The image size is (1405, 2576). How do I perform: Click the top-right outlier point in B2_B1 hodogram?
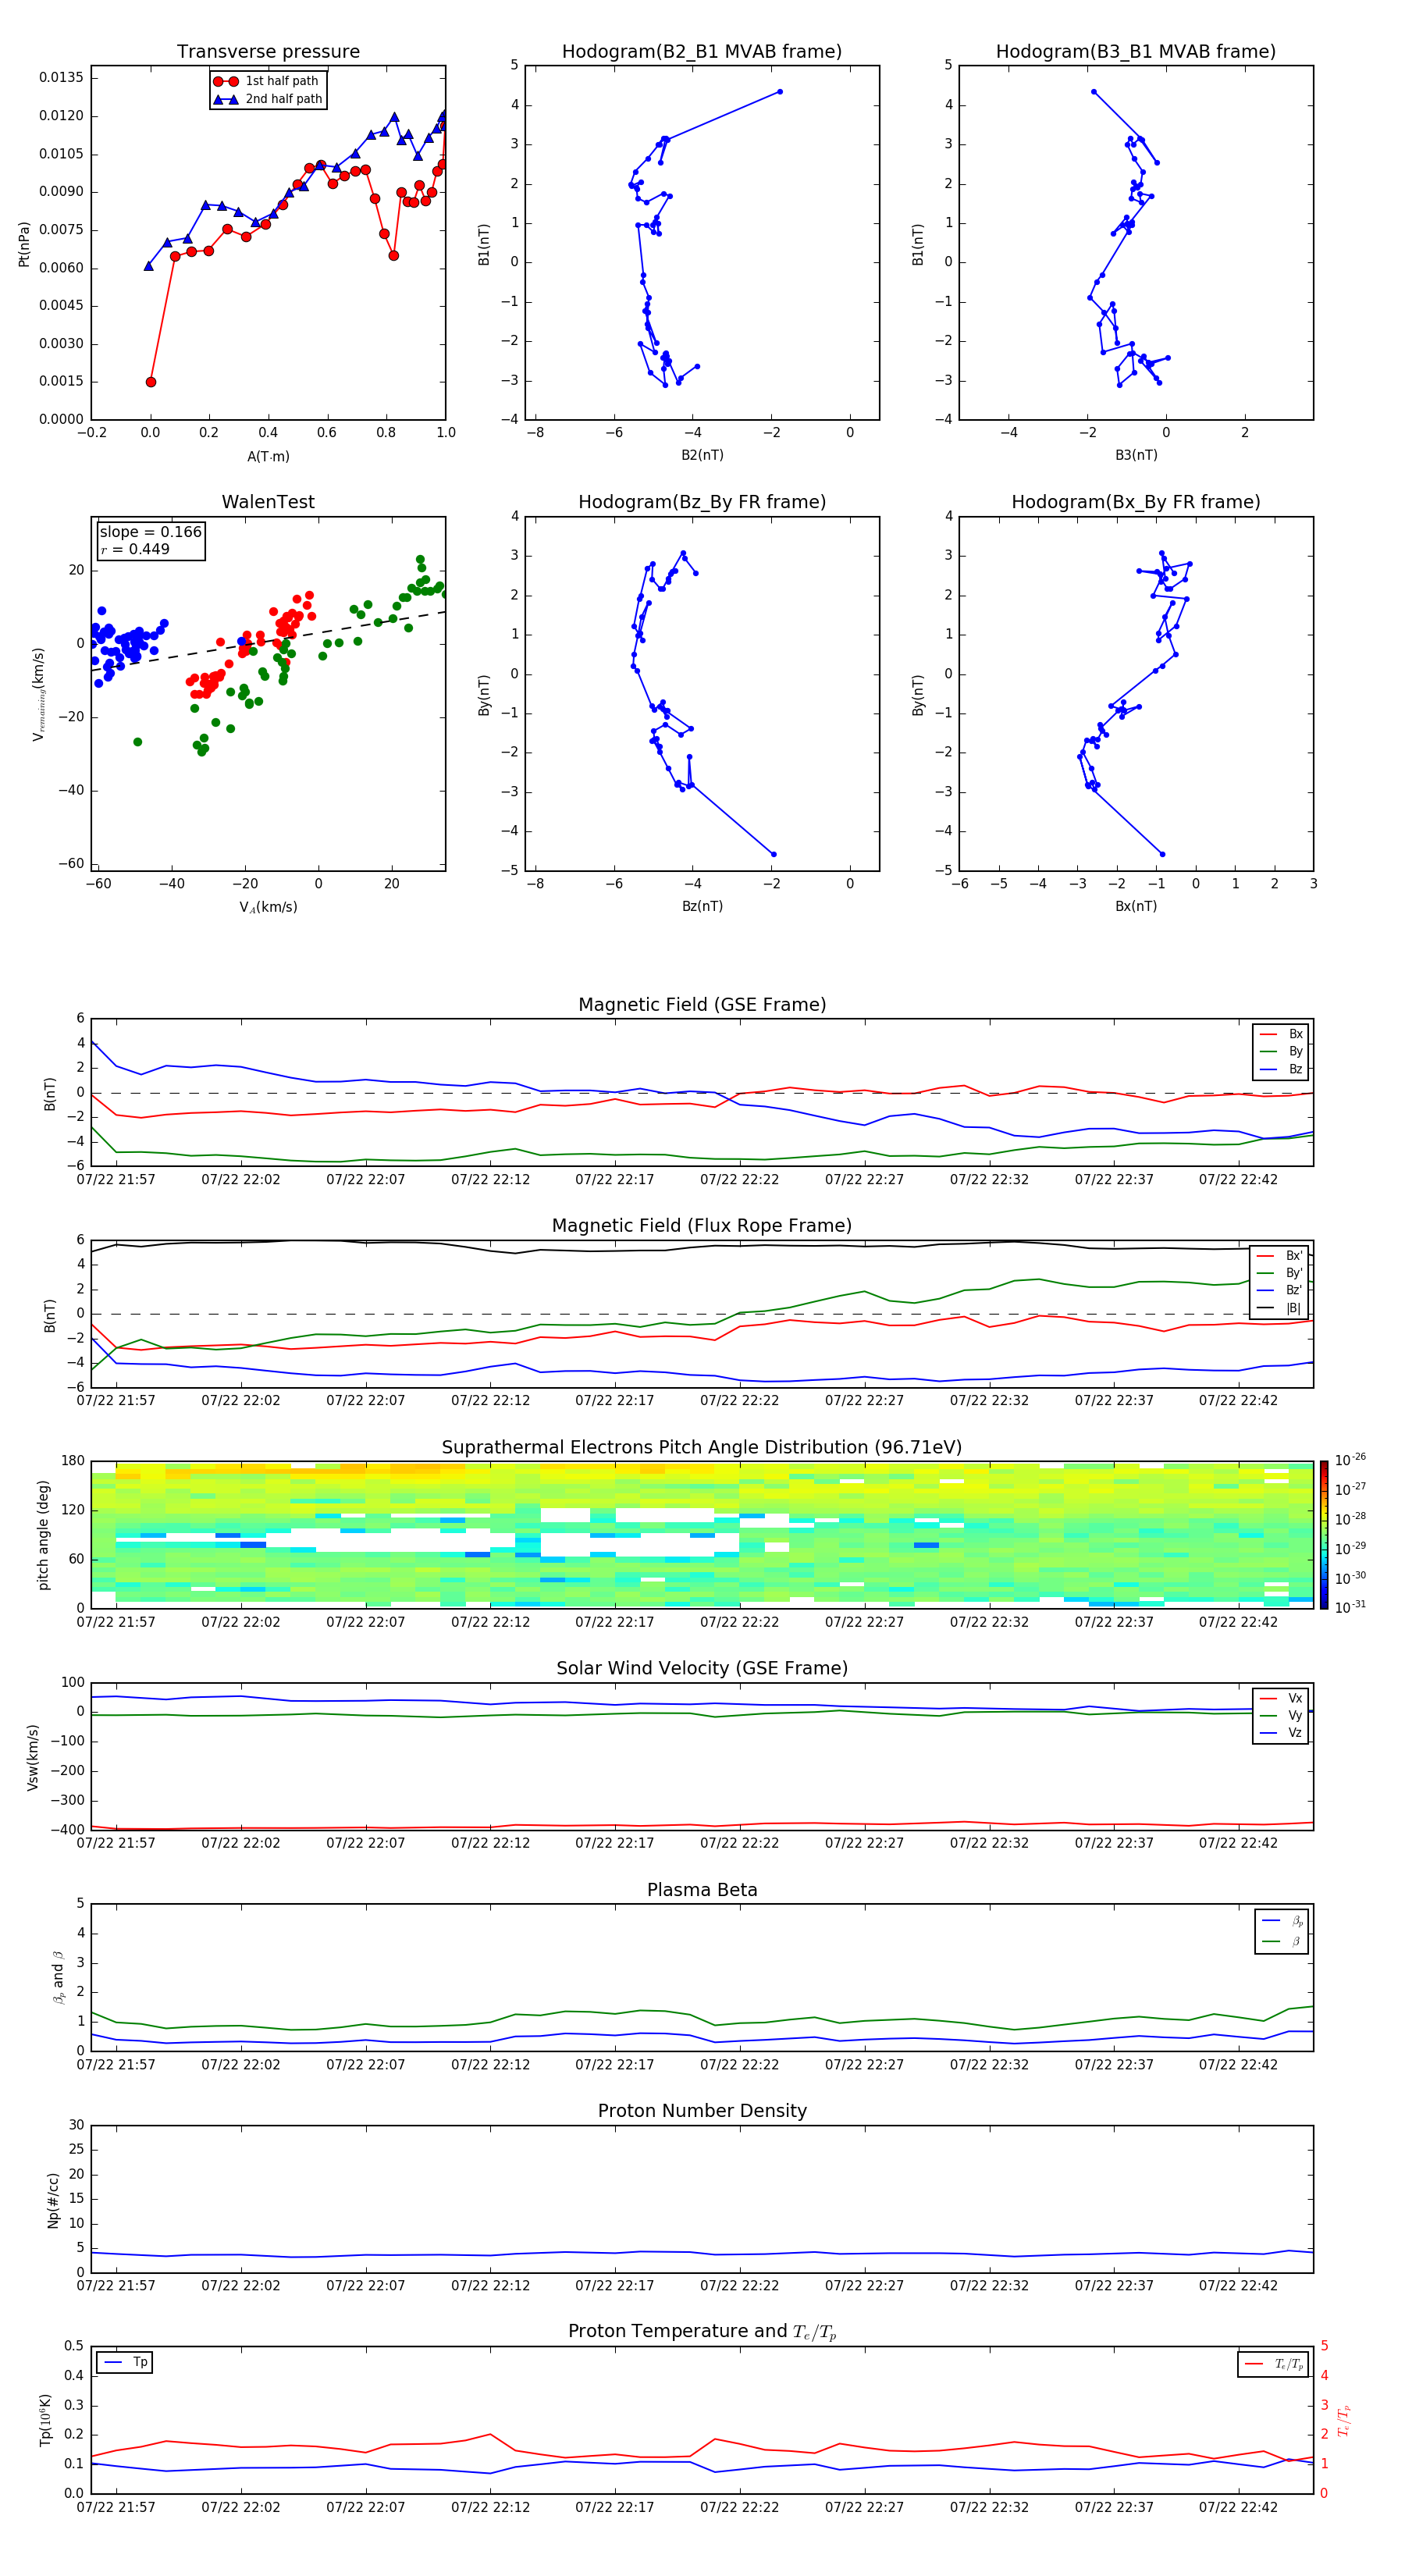coord(780,92)
